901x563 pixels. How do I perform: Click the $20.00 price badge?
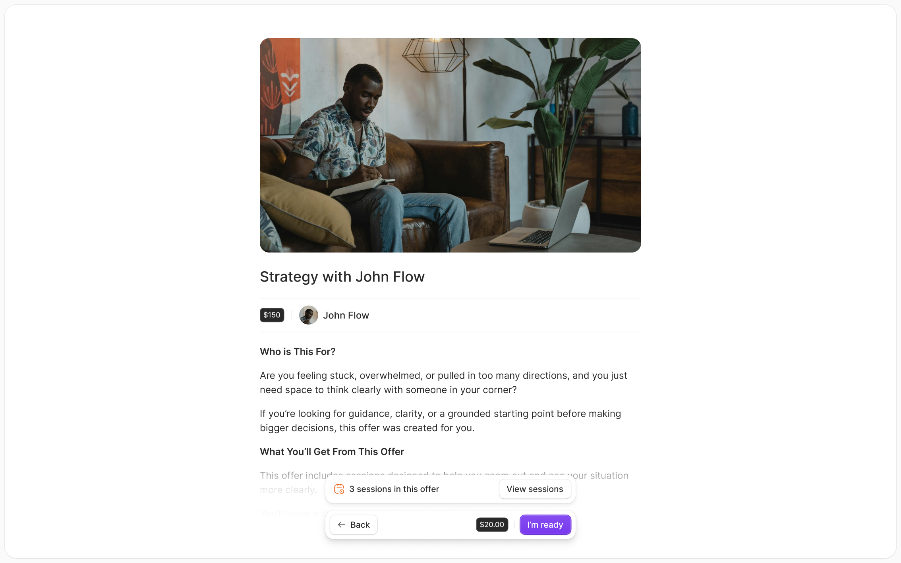[x=492, y=524]
